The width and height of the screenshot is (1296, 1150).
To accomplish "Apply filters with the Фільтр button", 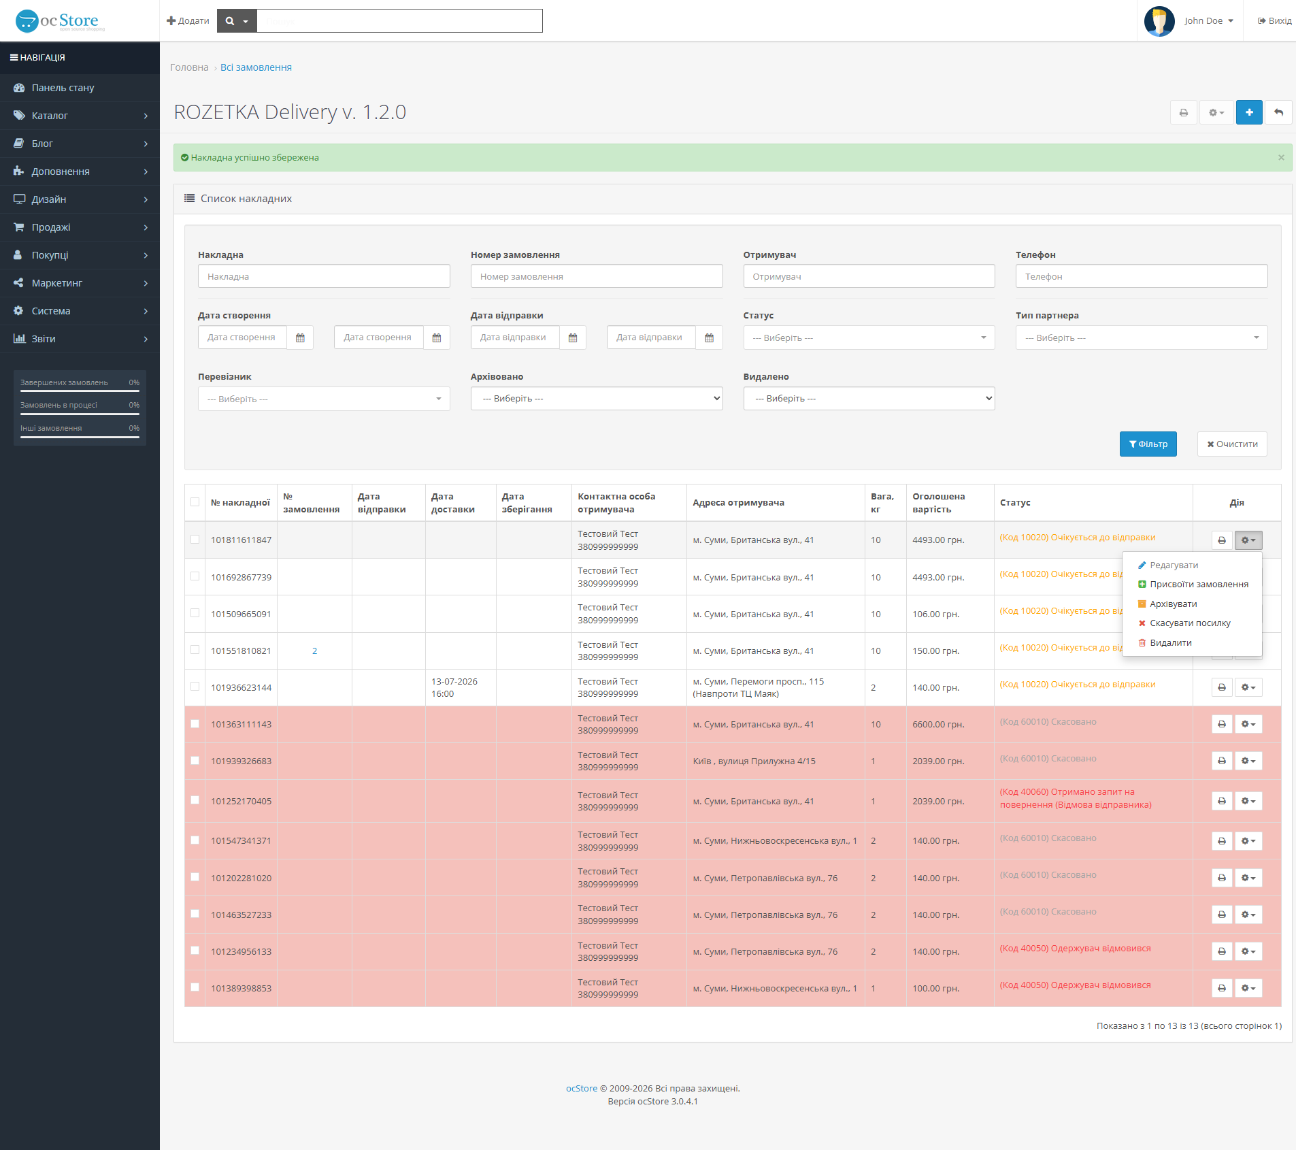I will 1148,444.
